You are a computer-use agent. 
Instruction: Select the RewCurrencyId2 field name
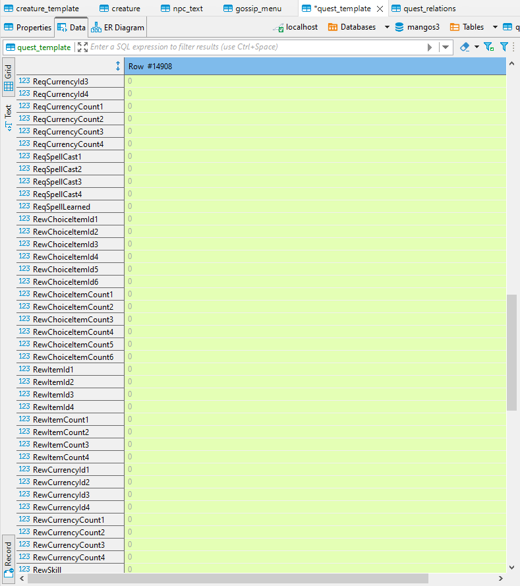pyautogui.click(x=61, y=483)
